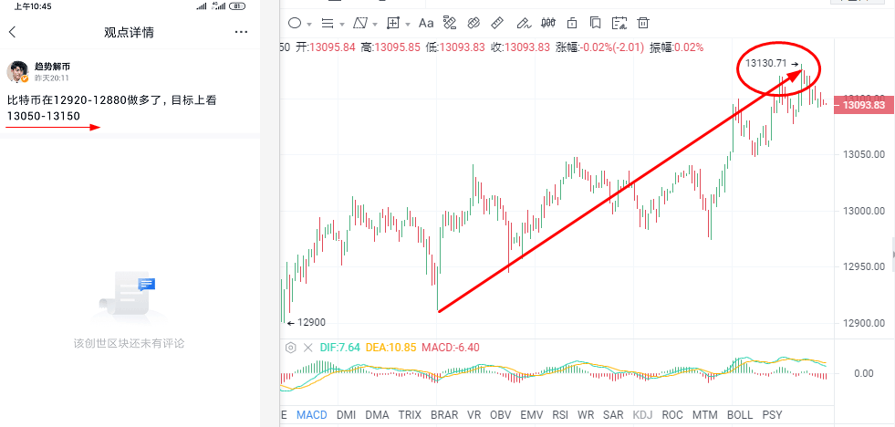Select the Aa text annotation tool

pos(426,24)
